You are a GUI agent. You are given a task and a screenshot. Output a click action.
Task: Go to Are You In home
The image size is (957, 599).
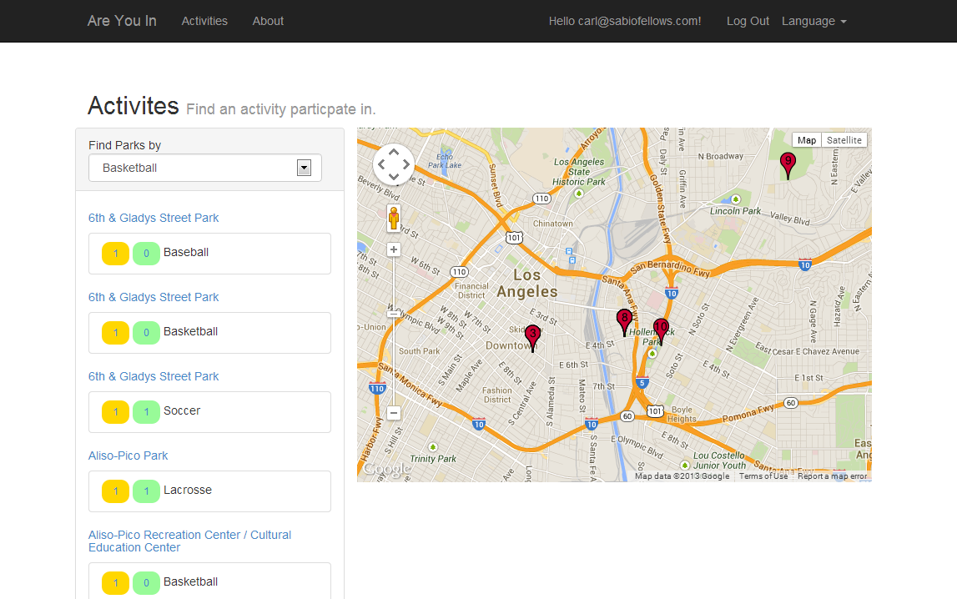pos(122,21)
